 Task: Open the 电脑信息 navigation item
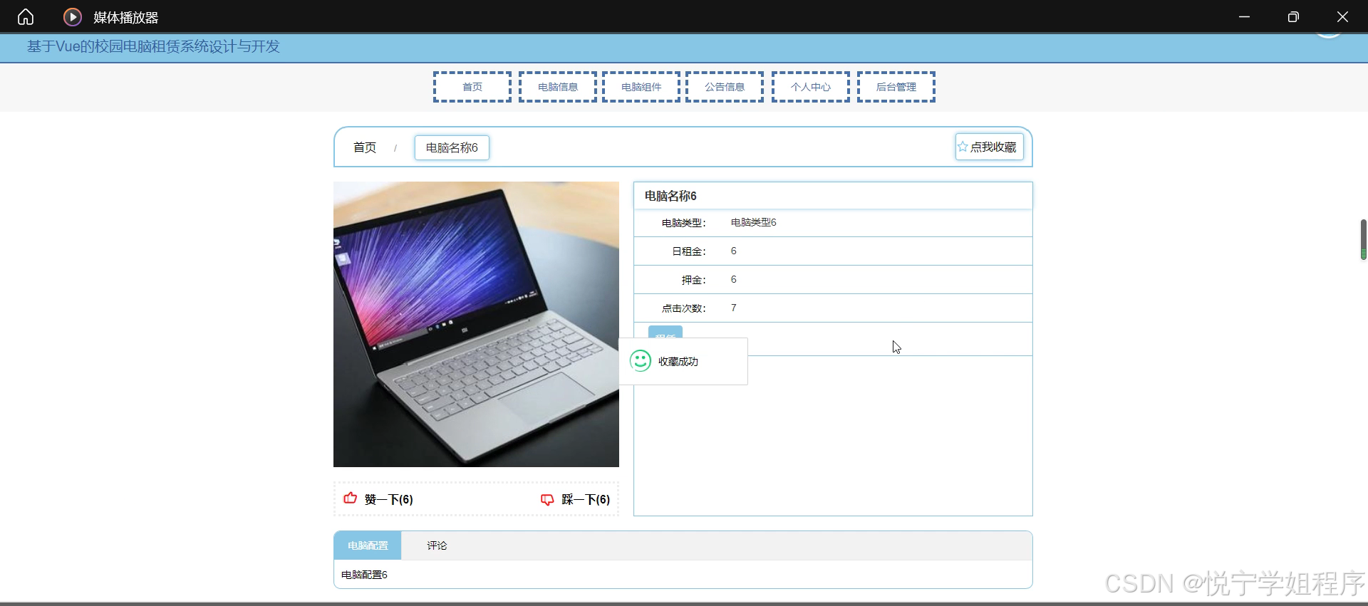[558, 87]
